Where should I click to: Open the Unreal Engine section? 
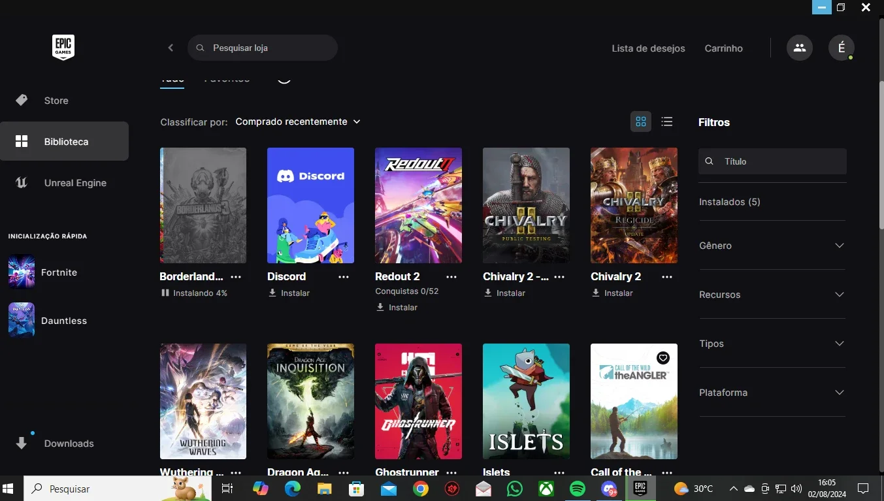pos(64,183)
